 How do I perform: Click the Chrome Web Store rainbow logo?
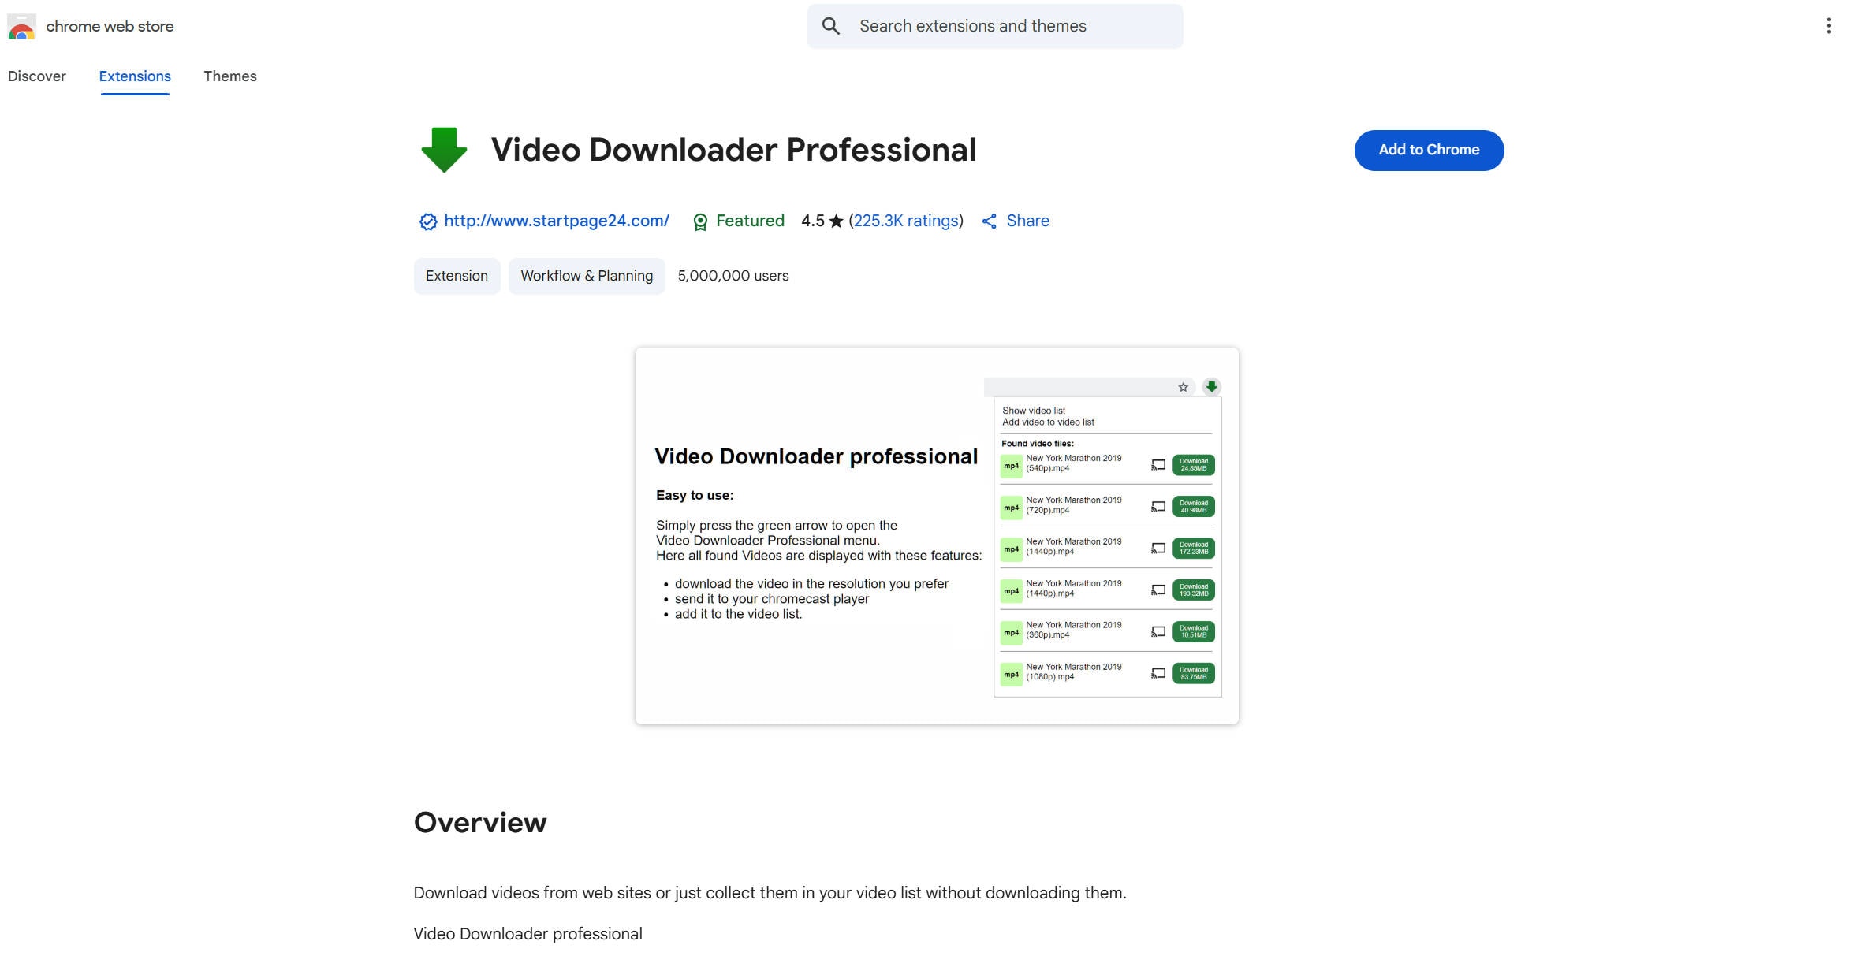point(21,27)
